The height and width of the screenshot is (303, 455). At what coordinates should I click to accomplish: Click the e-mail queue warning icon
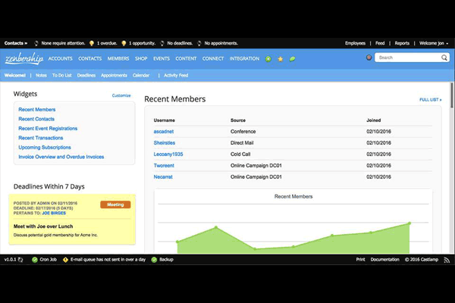[x=64, y=259]
